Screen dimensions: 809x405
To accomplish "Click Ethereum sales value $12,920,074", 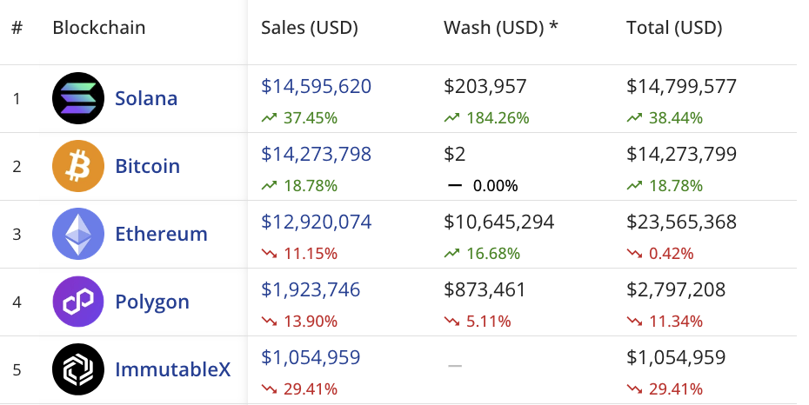I will click(x=317, y=222).
